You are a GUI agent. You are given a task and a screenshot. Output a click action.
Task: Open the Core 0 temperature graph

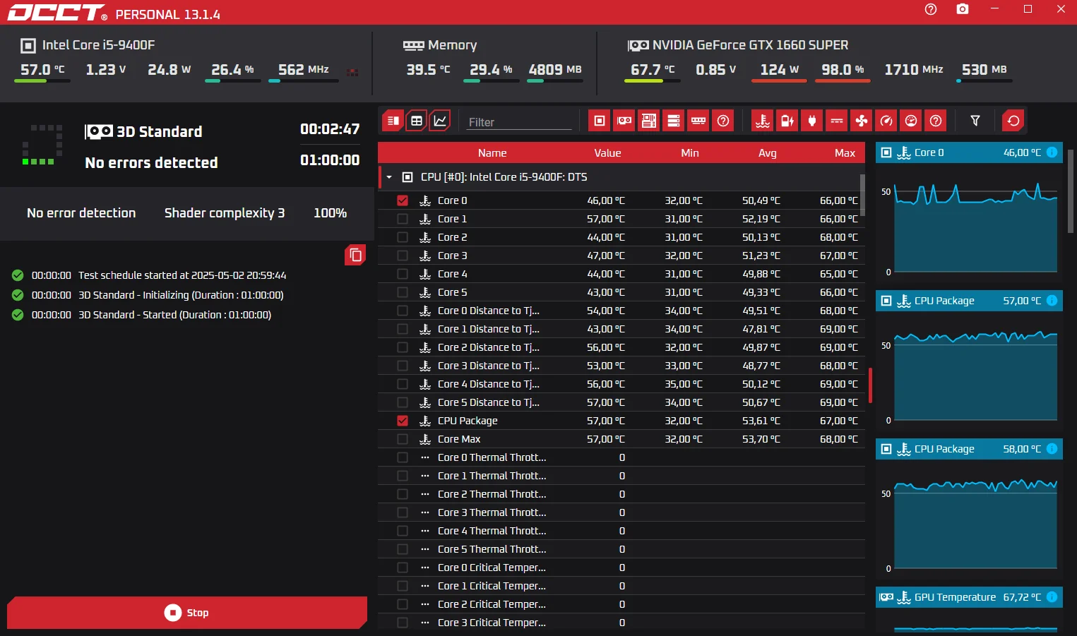tap(969, 212)
